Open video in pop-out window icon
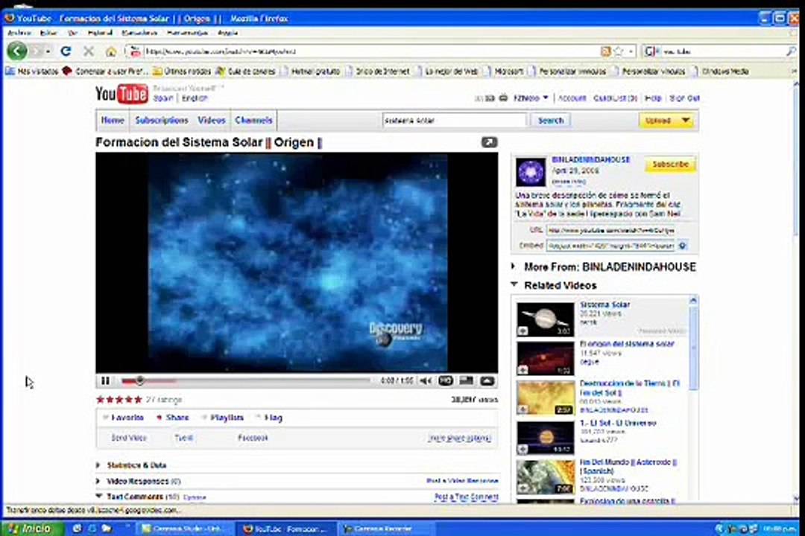805x536 pixels. (489, 142)
